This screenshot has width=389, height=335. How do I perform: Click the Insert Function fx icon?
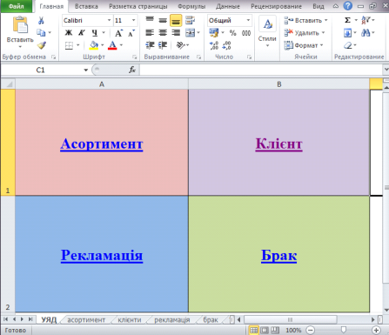(132, 70)
